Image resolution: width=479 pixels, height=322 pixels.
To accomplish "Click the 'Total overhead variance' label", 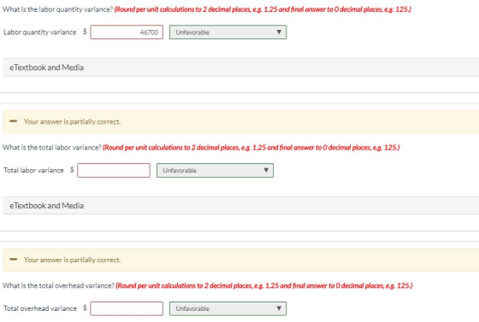I will (x=40, y=308).
